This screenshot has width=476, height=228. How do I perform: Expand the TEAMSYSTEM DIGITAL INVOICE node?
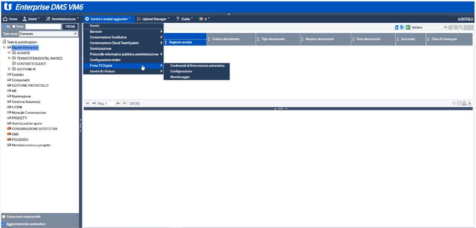[x=9, y=58]
